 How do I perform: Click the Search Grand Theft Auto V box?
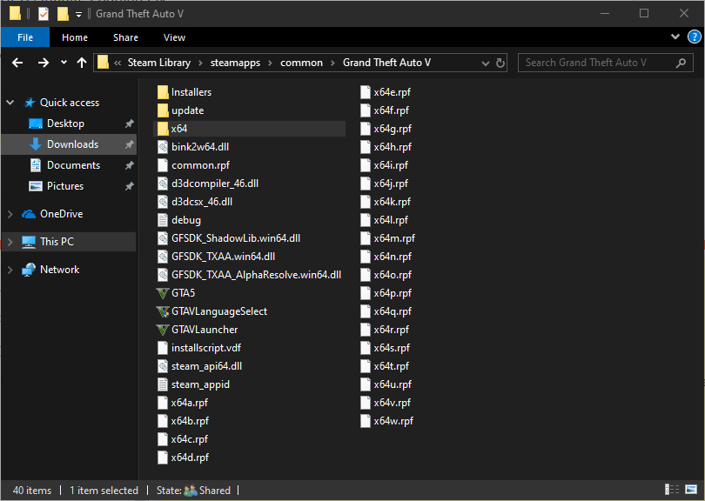click(x=597, y=63)
